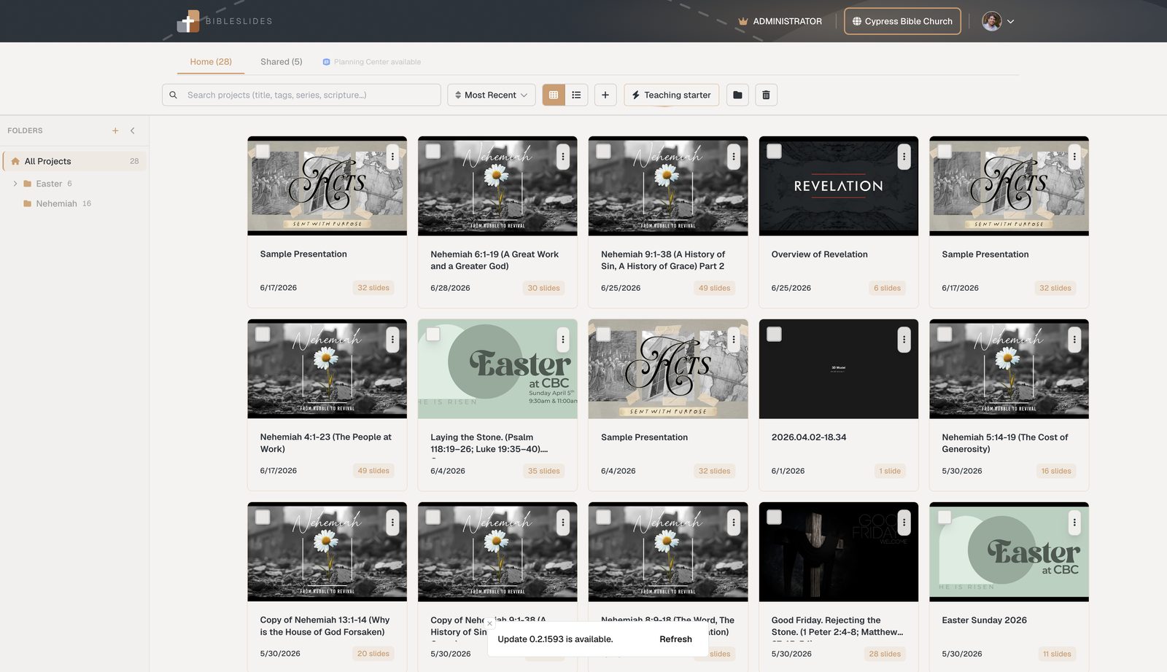The image size is (1167, 672).
Task: Select checkbox on Nehemiah 4:1-23 card
Action: (263, 334)
